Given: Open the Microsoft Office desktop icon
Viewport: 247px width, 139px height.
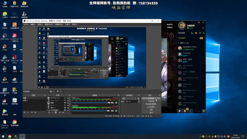Looking at the screenshot, I should click(15, 59).
